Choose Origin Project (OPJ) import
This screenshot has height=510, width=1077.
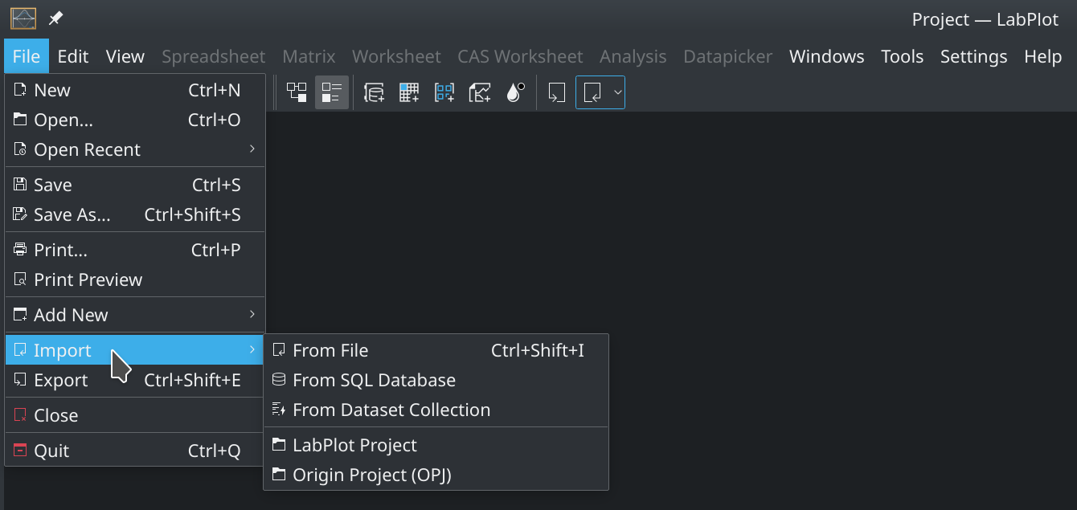point(374,475)
